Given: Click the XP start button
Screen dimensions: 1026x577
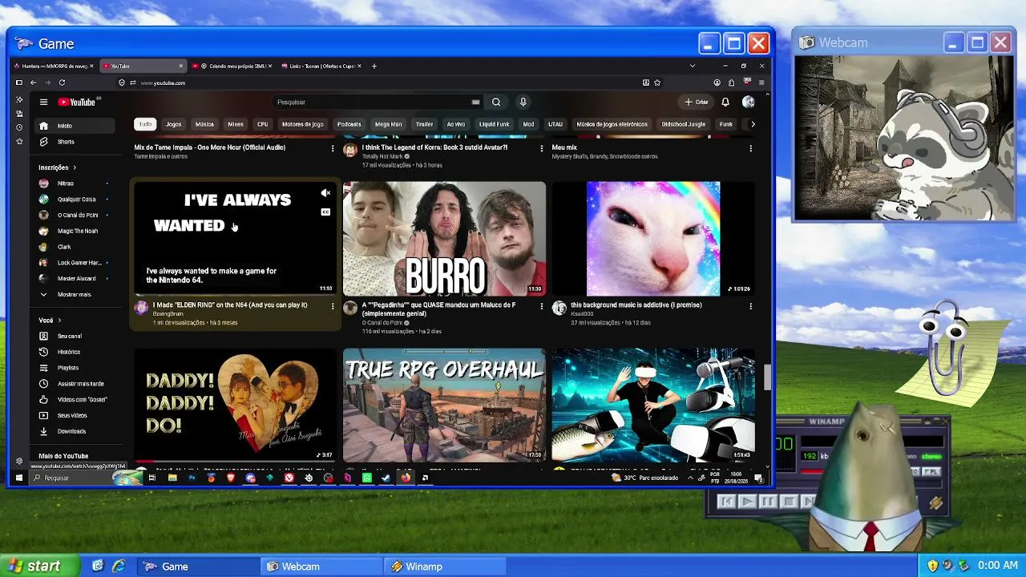Looking at the screenshot, I should coord(40,566).
